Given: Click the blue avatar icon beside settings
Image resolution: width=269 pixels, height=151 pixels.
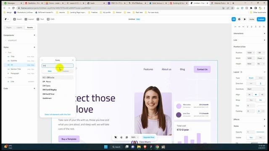Looking at the screenshot, I should (234, 19).
